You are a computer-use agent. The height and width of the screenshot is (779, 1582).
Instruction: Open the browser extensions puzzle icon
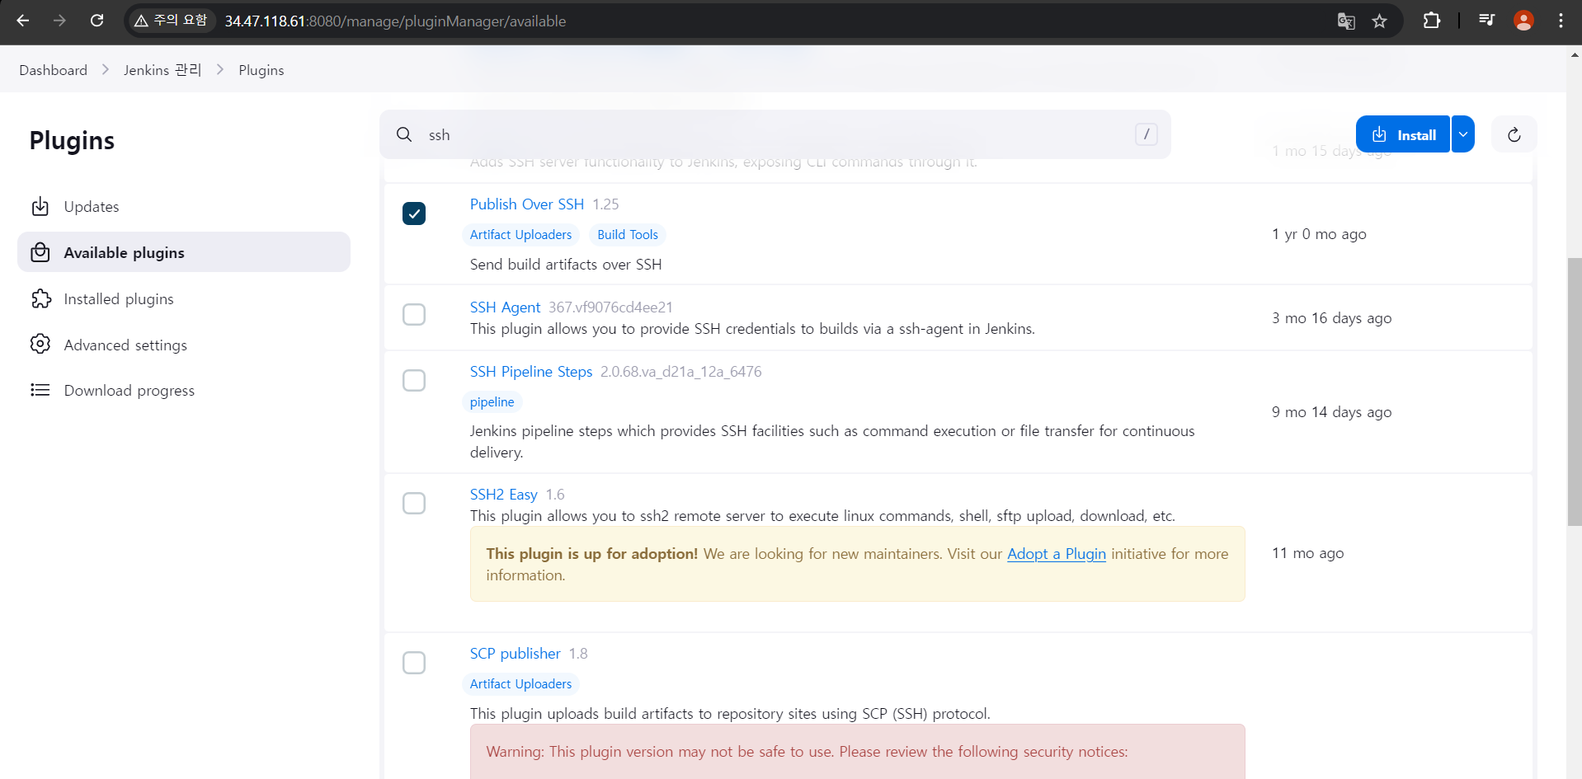[1432, 21]
